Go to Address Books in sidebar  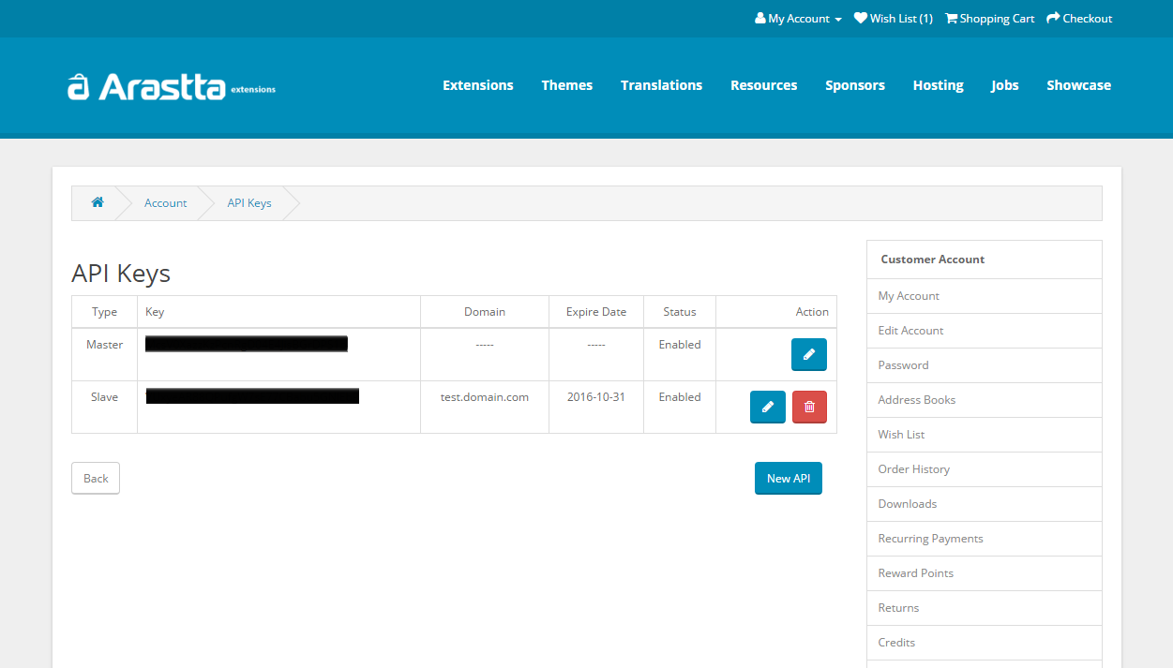point(916,400)
